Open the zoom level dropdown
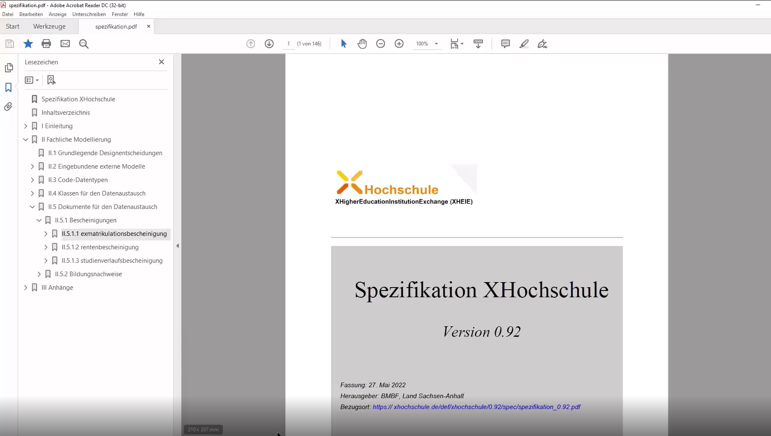This screenshot has width=771, height=436. (x=436, y=44)
